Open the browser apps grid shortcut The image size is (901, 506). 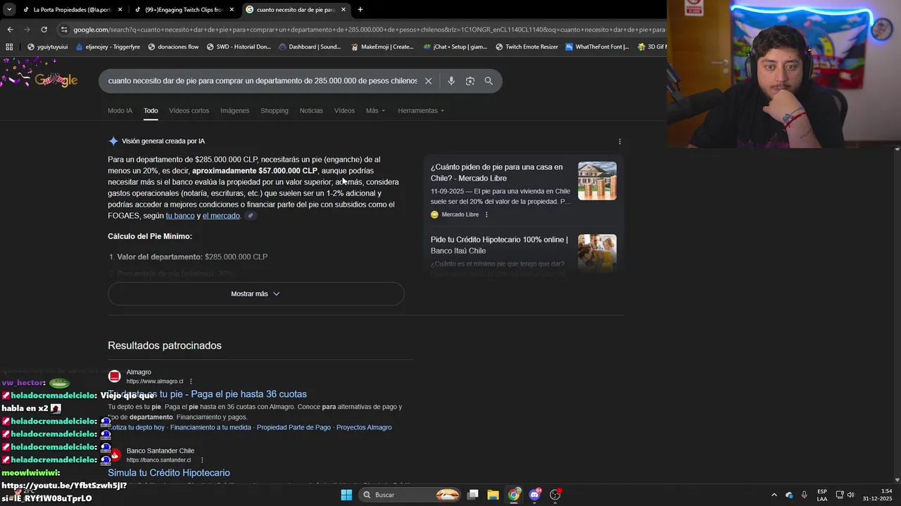click(9, 46)
